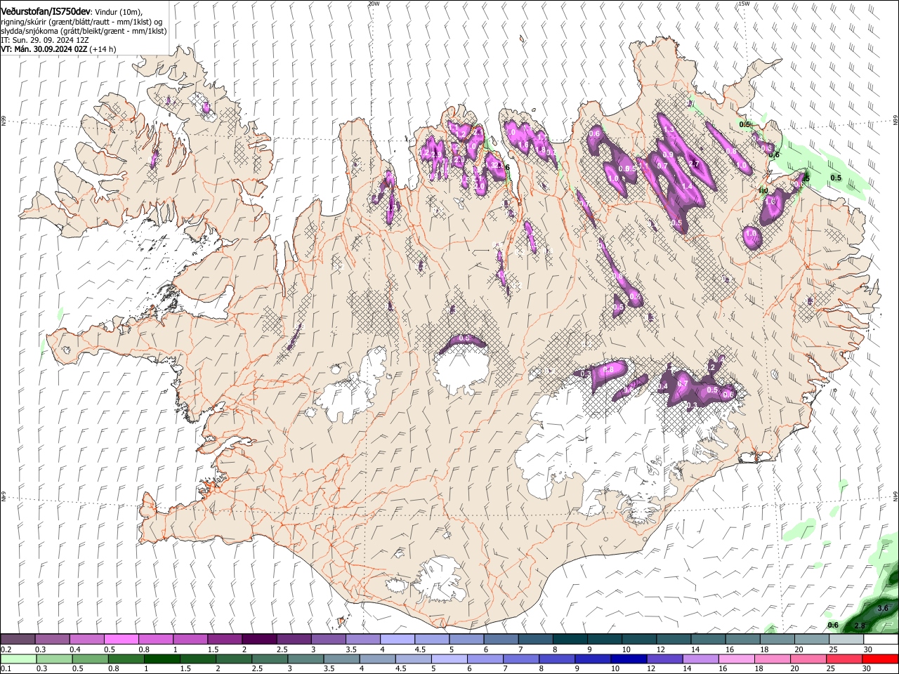The width and height of the screenshot is (899, 674).
Task: Click the VT: Mán. 30.09.2024 02Z valid time
Action: 44,49
